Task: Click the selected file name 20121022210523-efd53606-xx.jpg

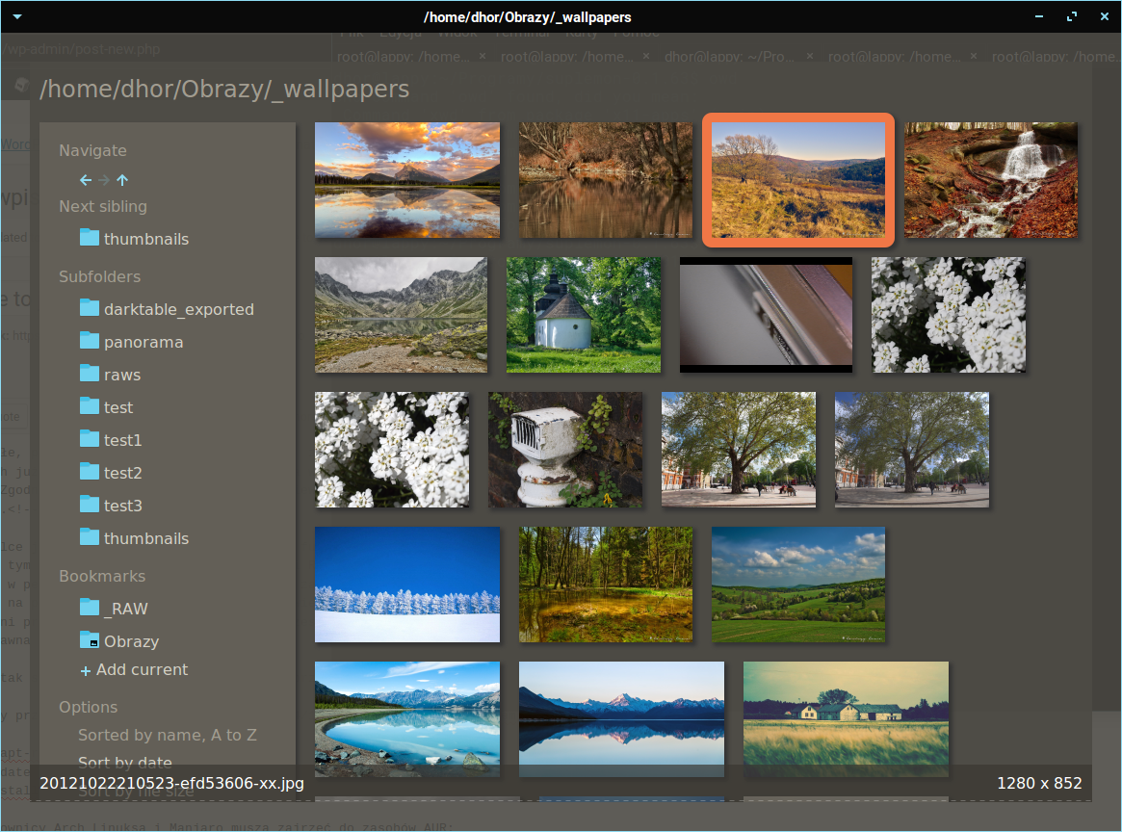Action: [x=171, y=783]
